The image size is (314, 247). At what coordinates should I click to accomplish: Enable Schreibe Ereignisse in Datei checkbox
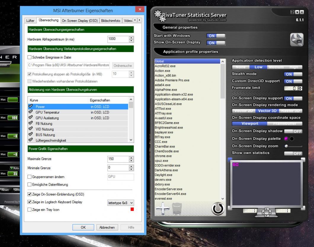pyautogui.click(x=29, y=57)
